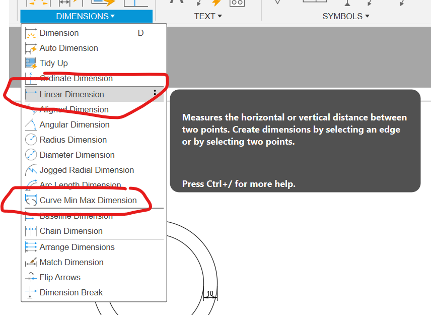This screenshot has width=431, height=315.
Task: Choose Dimension from the menu
Action: coord(94,33)
